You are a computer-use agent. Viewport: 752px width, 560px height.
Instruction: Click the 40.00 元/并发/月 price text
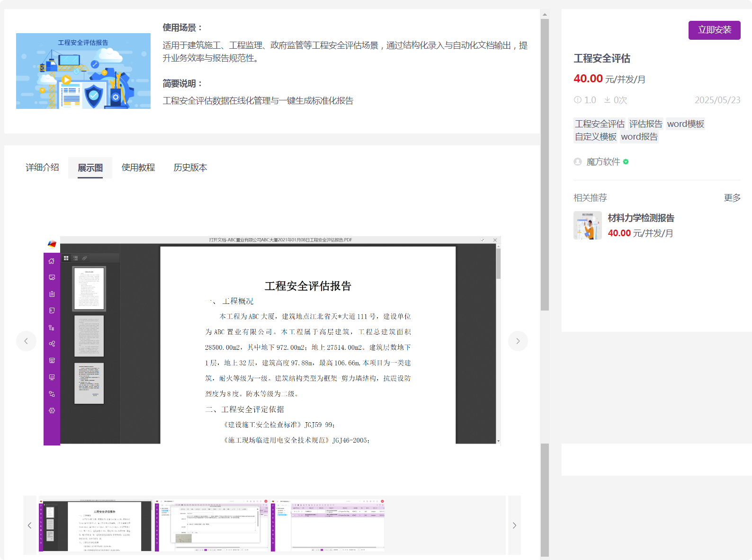pos(609,79)
